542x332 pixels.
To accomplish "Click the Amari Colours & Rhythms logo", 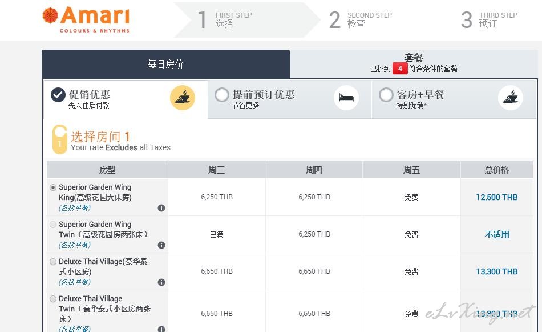I will 86,20.
